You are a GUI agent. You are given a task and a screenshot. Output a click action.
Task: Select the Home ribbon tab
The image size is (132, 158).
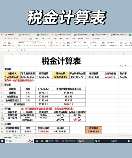click(x=31, y=38)
